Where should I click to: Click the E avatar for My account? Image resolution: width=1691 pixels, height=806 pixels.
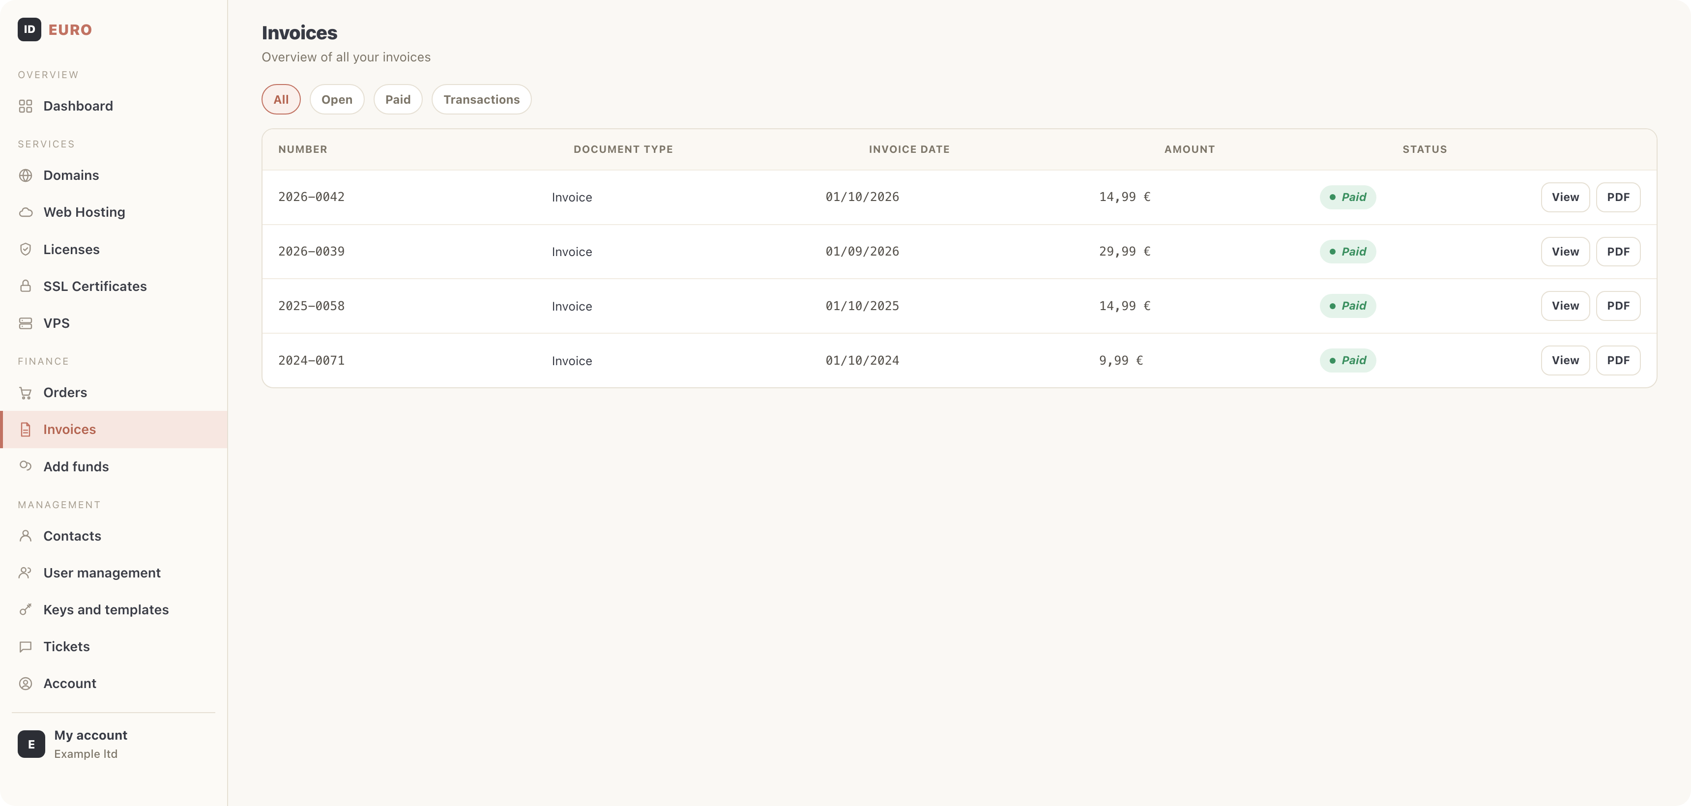point(31,744)
